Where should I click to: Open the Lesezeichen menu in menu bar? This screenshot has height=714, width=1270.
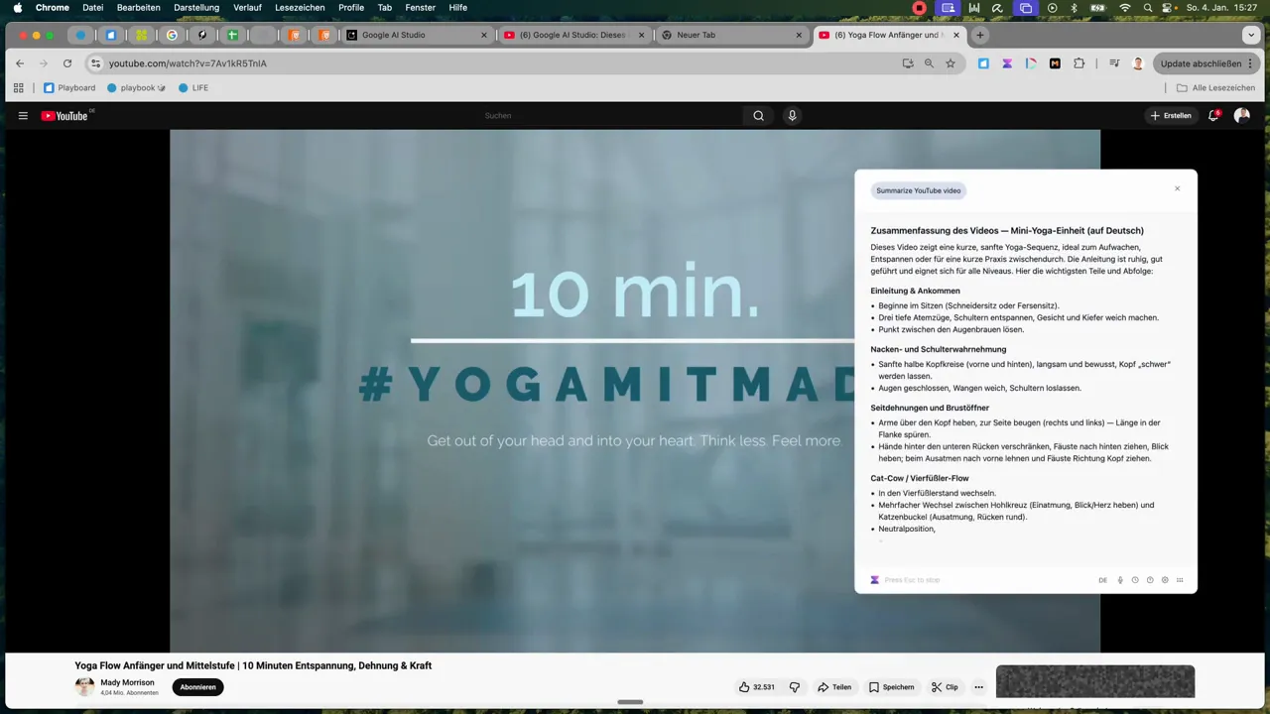point(300,7)
